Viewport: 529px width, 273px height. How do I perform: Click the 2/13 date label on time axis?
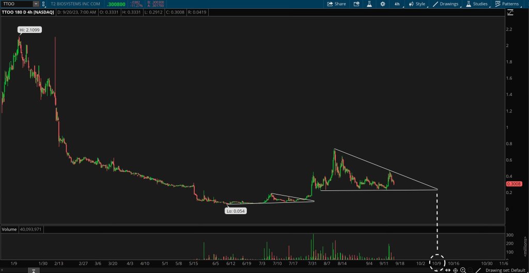pyautogui.click(x=59, y=263)
